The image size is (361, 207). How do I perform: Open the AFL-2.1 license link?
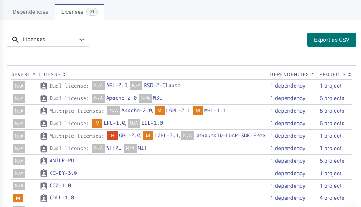tap(117, 86)
